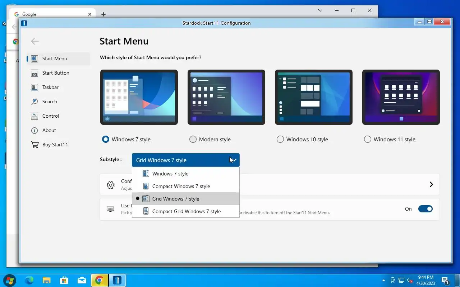Click the Start Menu sidebar icon
Screen dimensions: 460x287
pyautogui.click(x=34, y=59)
